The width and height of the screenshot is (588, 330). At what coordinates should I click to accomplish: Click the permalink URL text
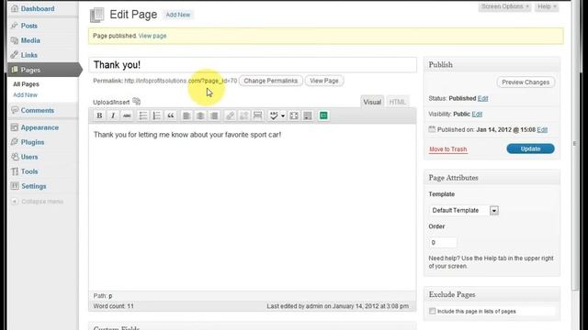tap(181, 81)
